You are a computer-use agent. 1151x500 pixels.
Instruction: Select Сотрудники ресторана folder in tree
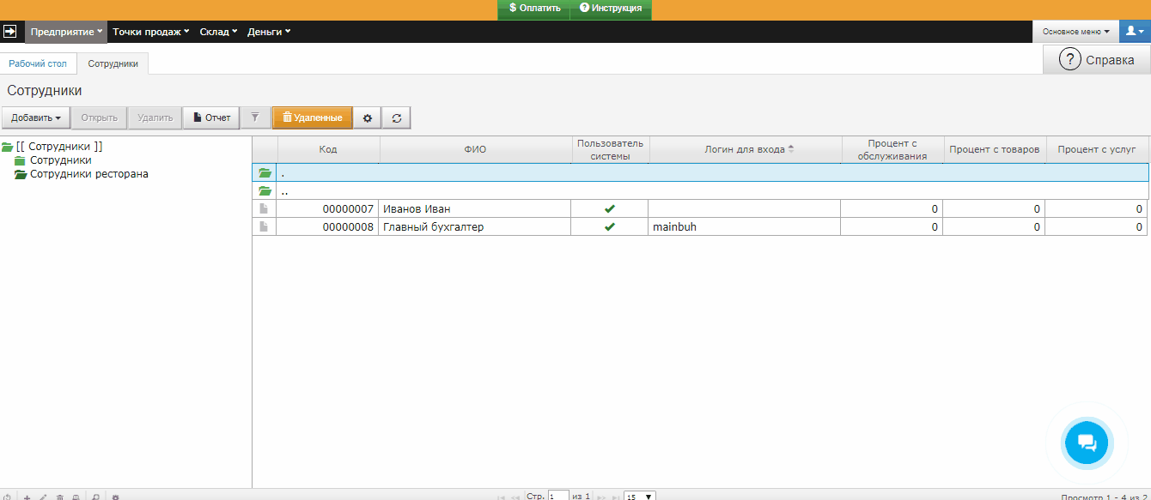(x=88, y=174)
